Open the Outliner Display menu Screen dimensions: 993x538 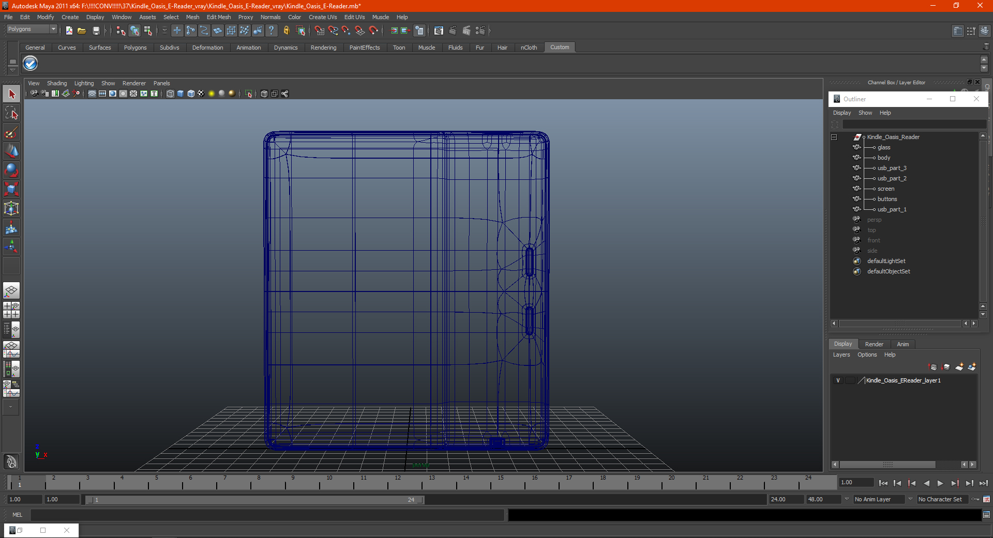coord(841,113)
